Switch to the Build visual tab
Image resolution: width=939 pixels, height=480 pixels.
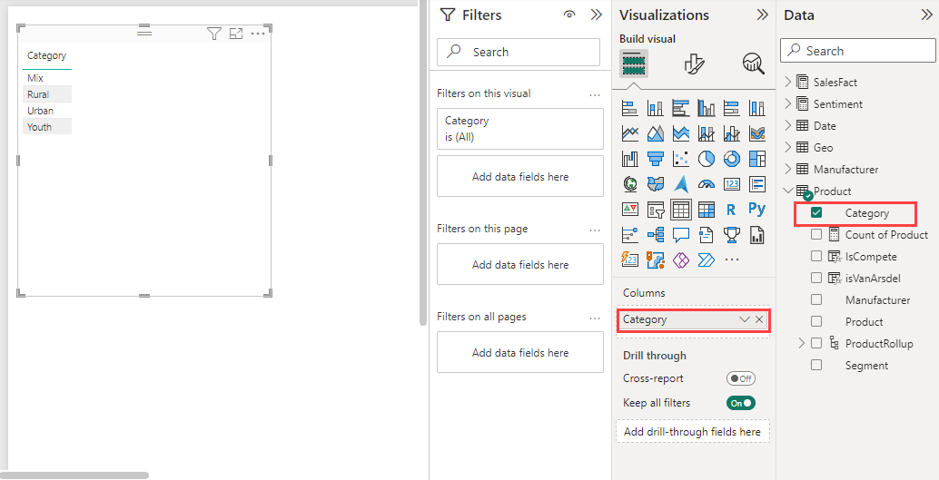(x=634, y=63)
